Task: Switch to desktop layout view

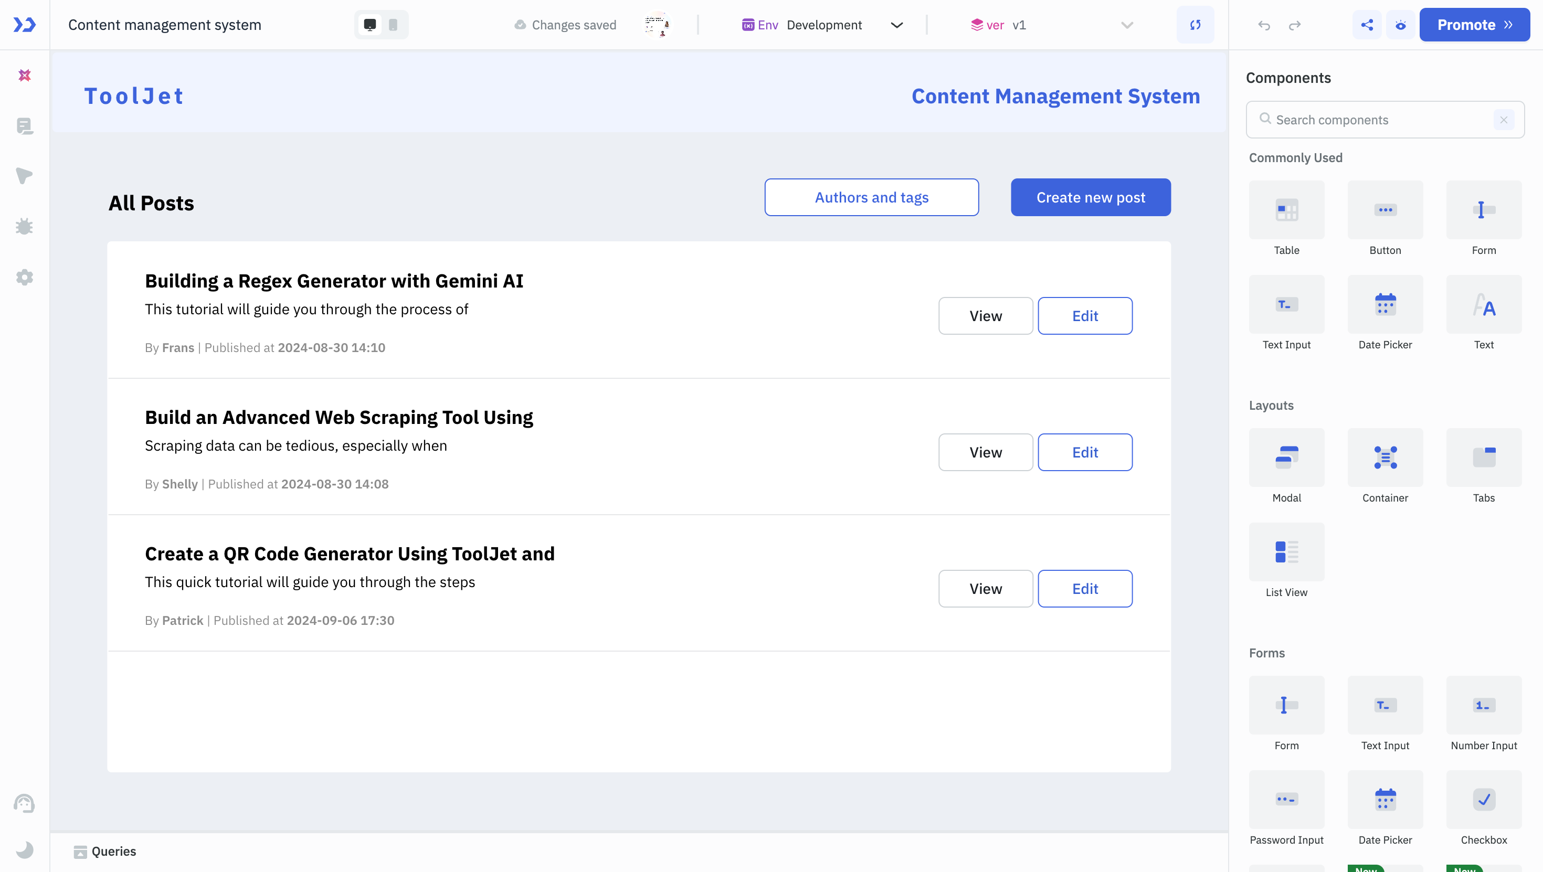Action: (370, 25)
